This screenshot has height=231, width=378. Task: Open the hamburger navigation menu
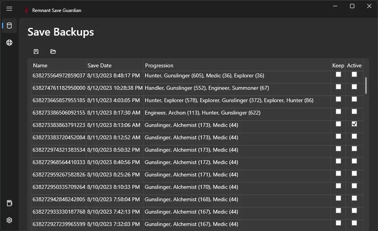pyautogui.click(x=9, y=9)
